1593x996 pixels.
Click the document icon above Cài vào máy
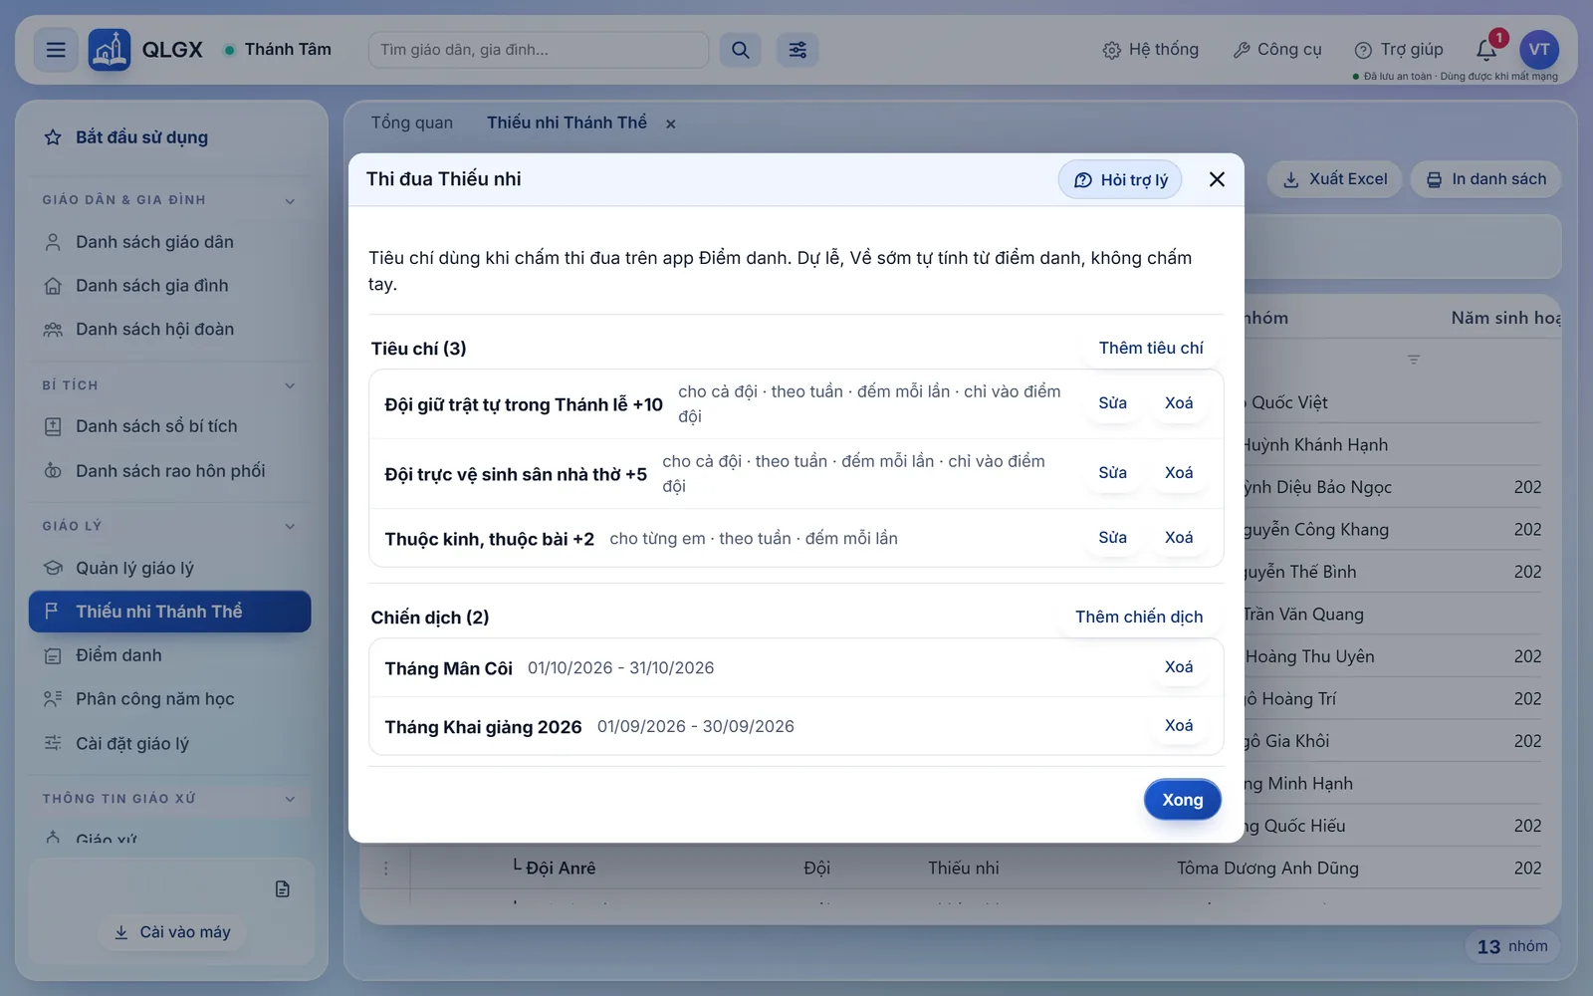(x=283, y=888)
